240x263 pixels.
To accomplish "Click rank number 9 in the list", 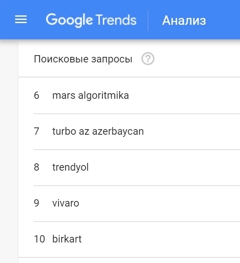I will click(x=37, y=203).
